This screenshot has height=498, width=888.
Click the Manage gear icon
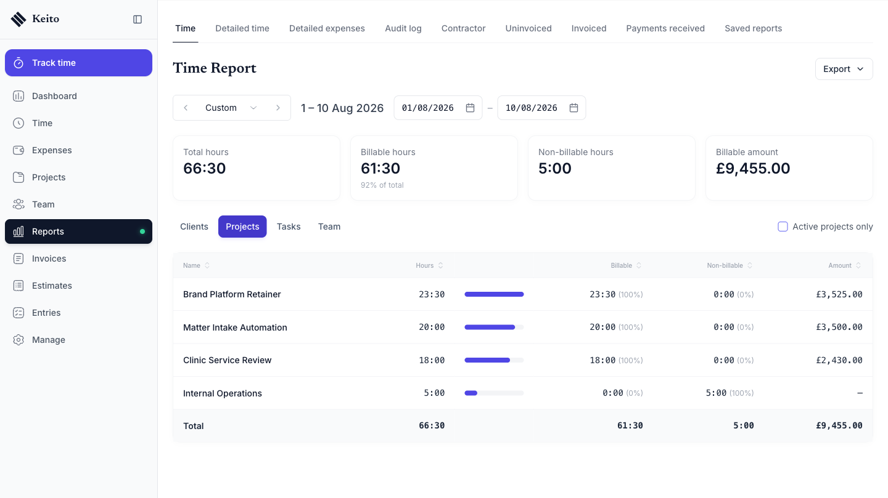(x=18, y=340)
